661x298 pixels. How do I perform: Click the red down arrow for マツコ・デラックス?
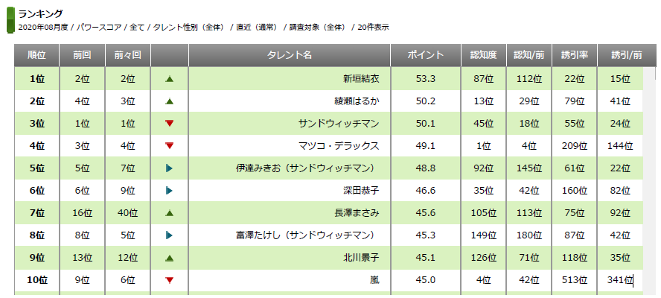[x=170, y=145]
